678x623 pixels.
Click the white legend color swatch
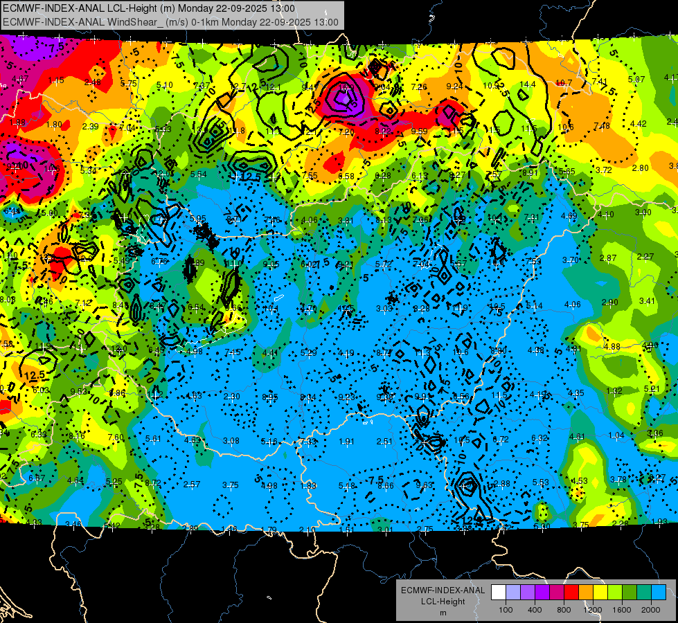click(499, 593)
